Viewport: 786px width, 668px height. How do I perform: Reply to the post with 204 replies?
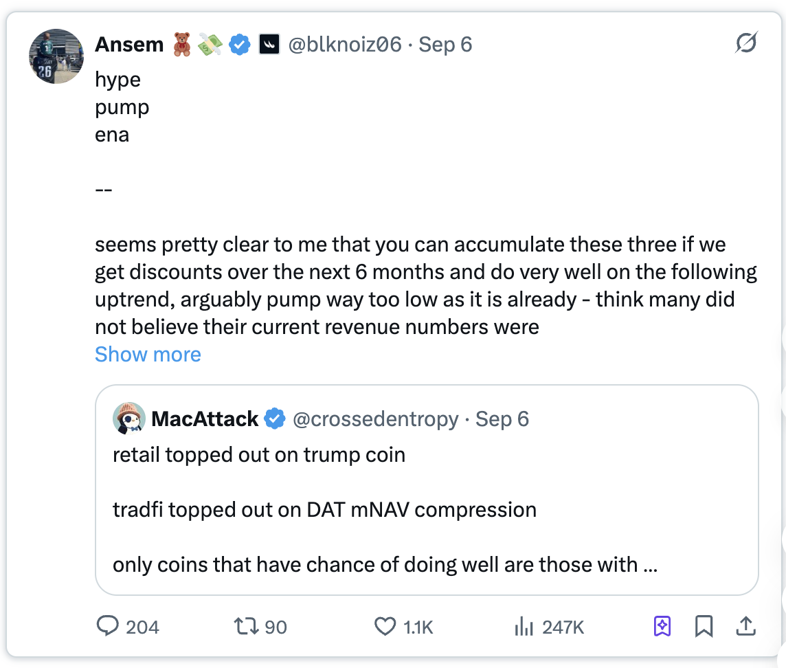[109, 626]
